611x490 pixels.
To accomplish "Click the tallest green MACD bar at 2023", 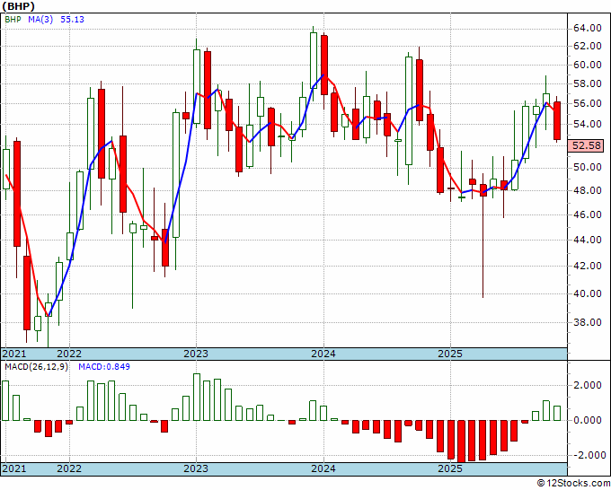I will (x=197, y=397).
